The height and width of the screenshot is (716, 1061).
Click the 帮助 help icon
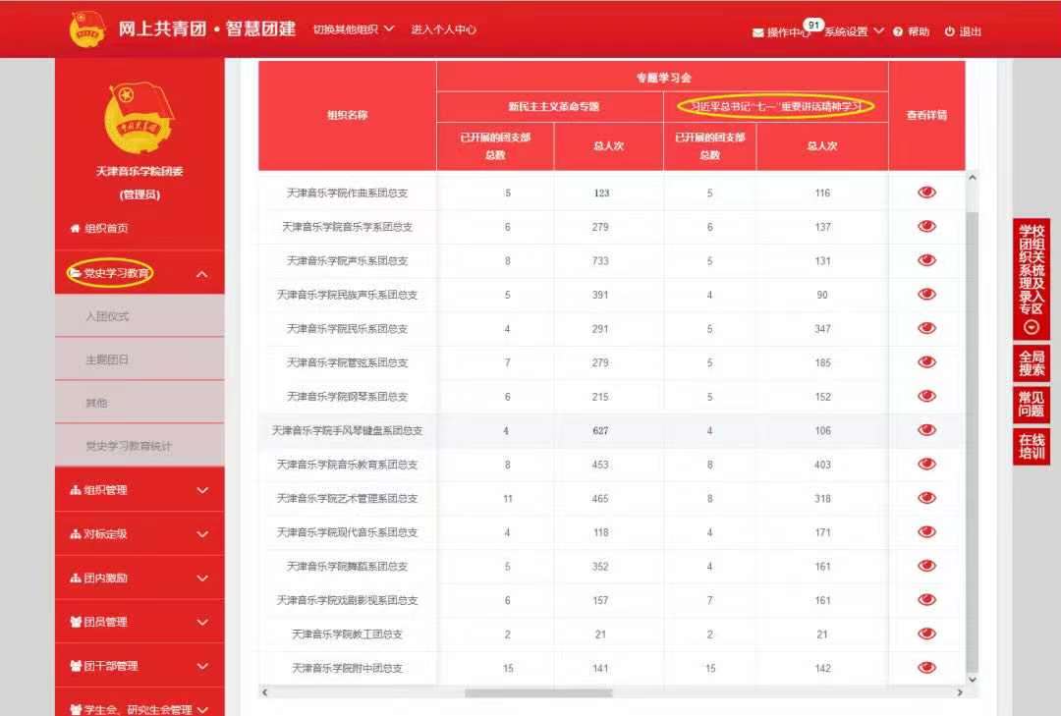coord(898,31)
